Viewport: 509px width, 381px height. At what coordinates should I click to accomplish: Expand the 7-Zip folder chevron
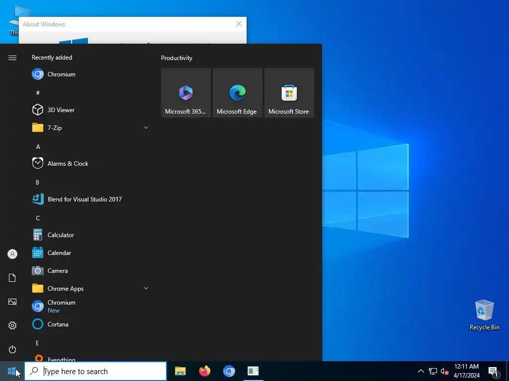[146, 127]
